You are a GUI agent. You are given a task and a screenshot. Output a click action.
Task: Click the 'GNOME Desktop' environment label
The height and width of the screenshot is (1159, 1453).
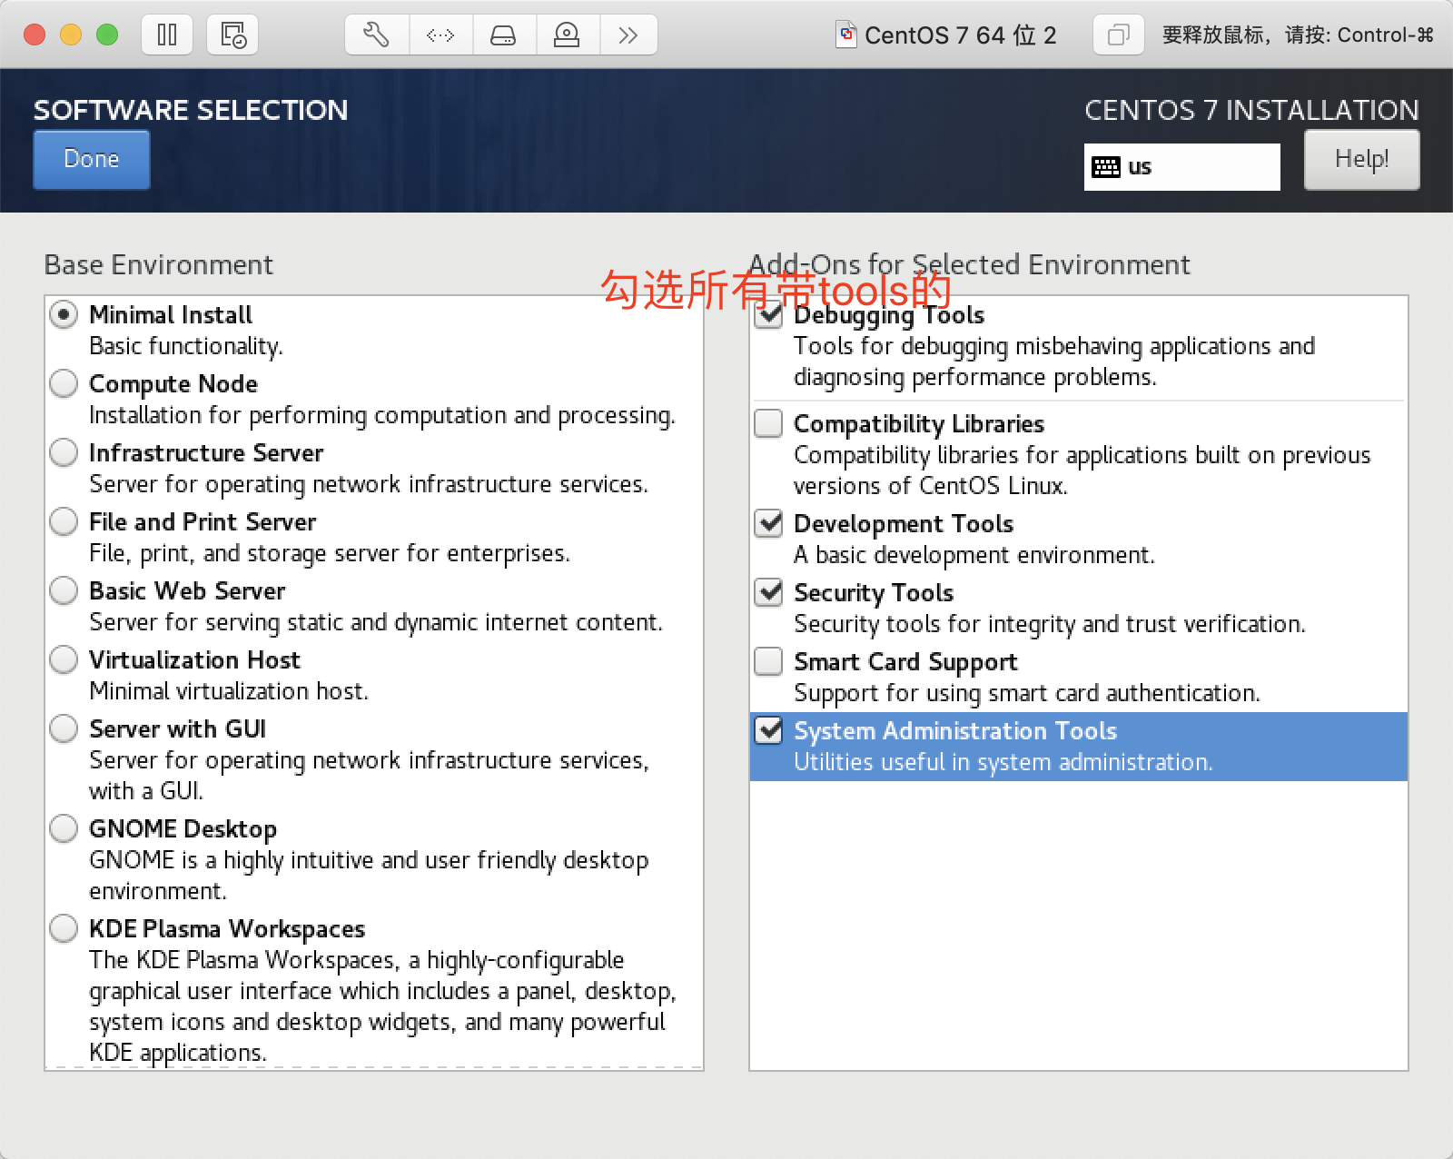tap(183, 829)
